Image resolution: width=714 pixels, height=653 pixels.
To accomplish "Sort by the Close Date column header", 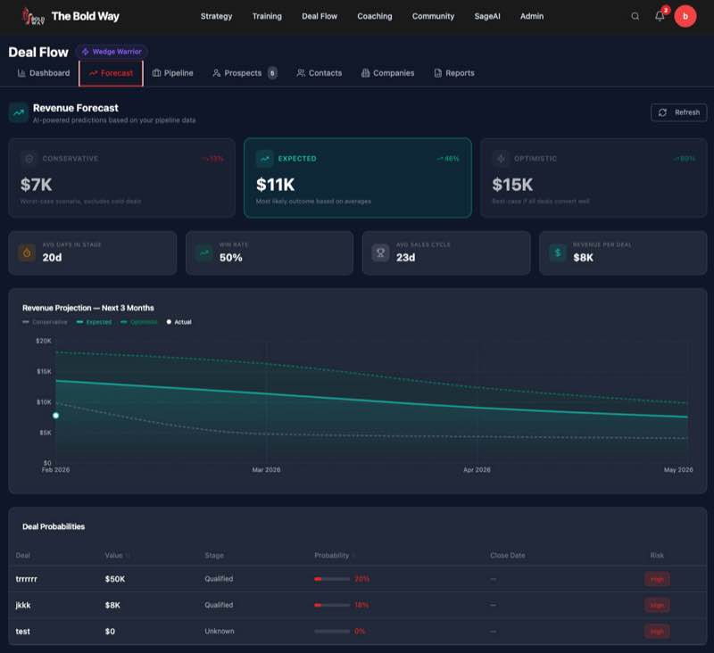I will click(x=507, y=555).
